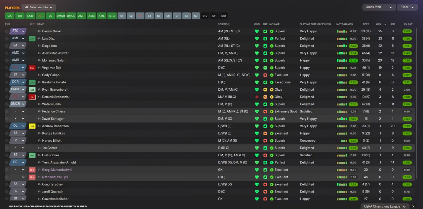The image size is (423, 209).
Task: Click the Okay morale icon for Ryan Gravenberch
Action: coord(272,90)
